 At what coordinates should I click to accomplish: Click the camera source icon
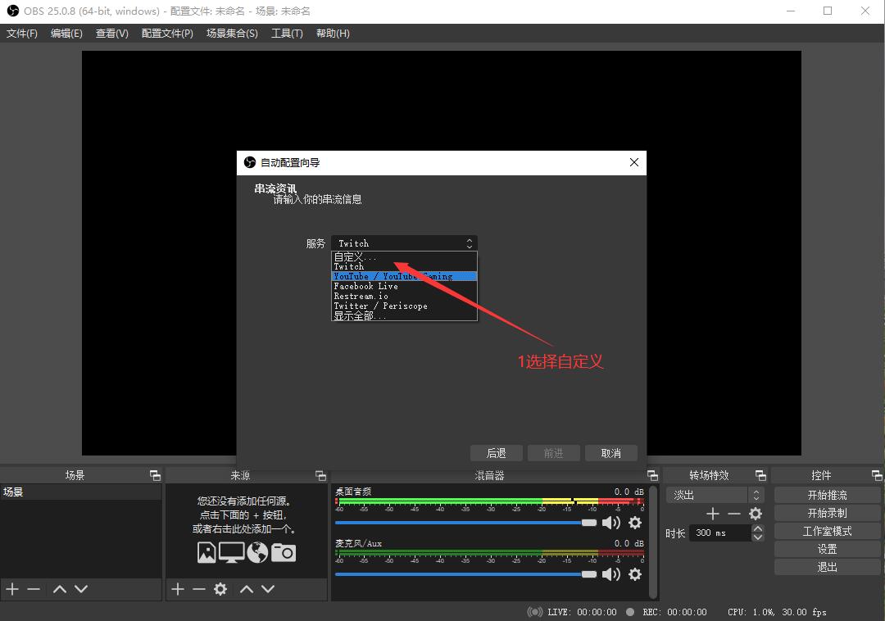click(284, 553)
